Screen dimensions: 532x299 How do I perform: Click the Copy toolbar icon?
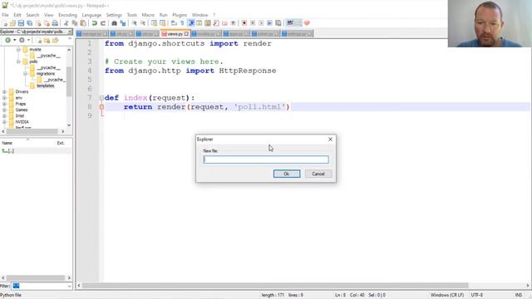click(74, 23)
